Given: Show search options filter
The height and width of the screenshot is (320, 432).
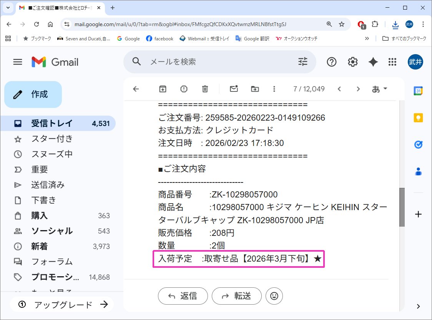Looking at the screenshot, I should [303, 62].
